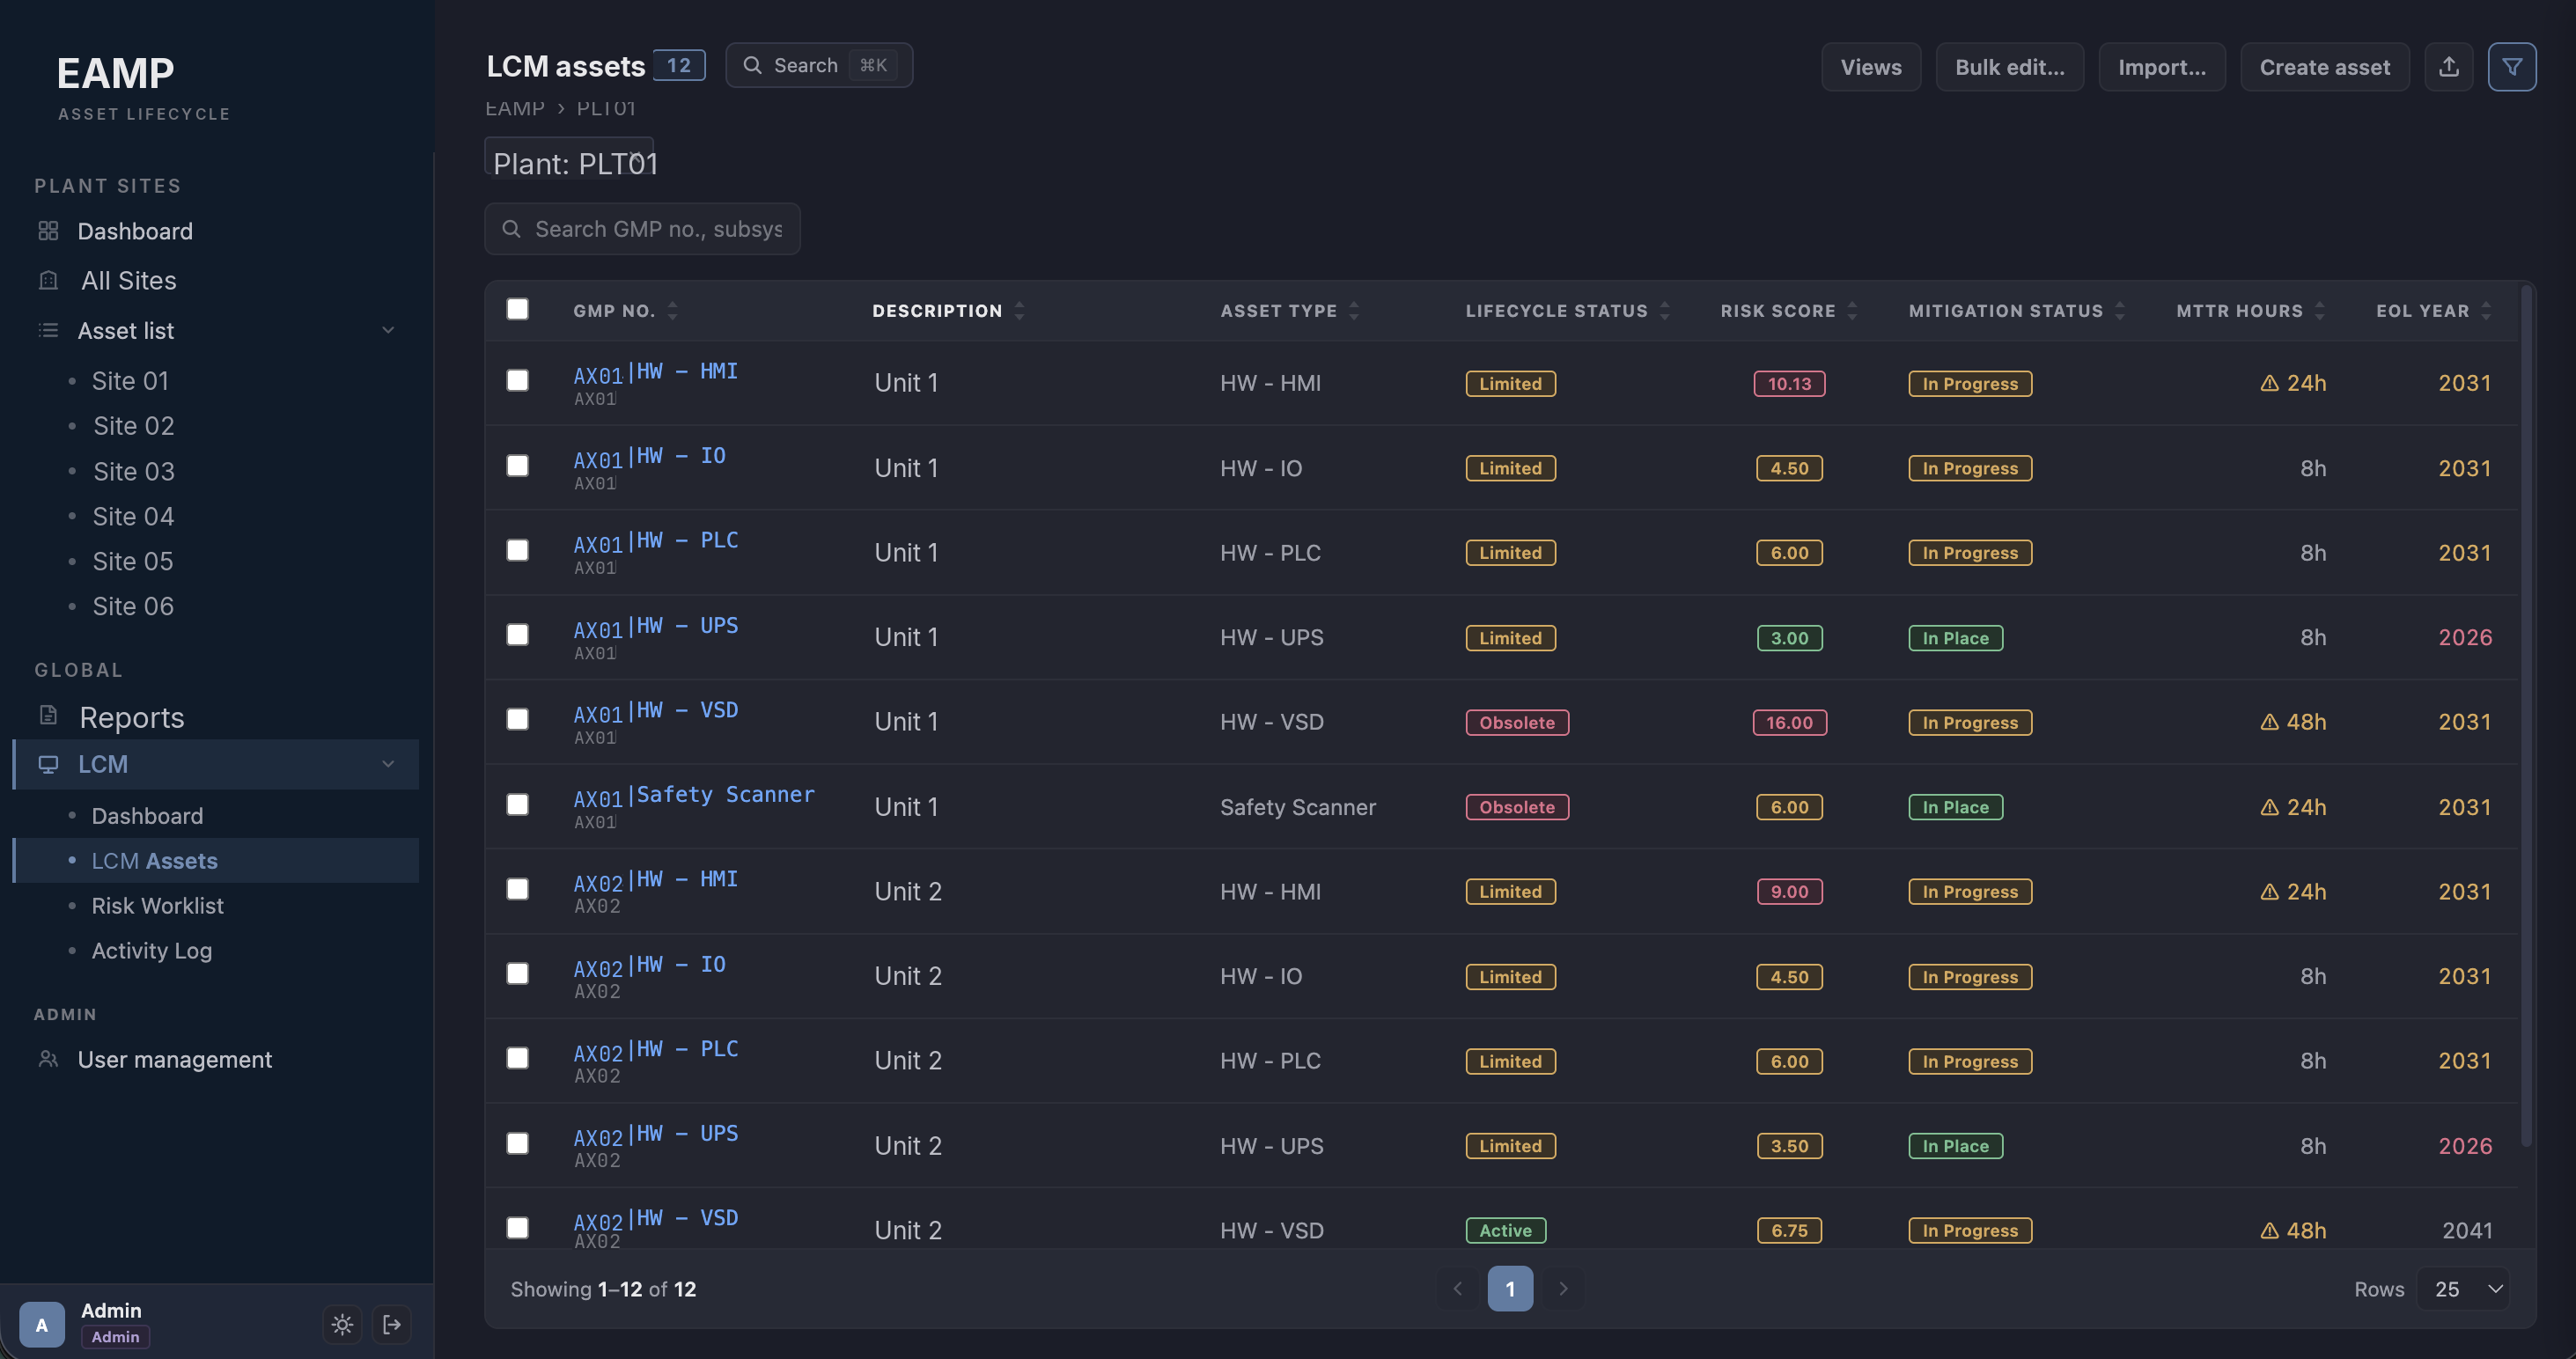Sort by Risk Score column arrows
The width and height of the screenshot is (2576, 1359).
[x=1852, y=311]
